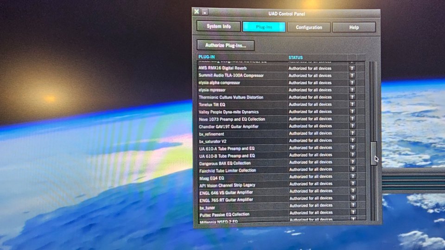Select Dangerous BAX EQ Collection row
The image size is (445, 250).
coord(282,162)
